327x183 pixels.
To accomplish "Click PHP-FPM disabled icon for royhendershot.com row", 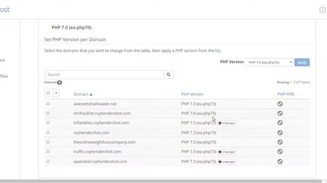I will [280, 133].
